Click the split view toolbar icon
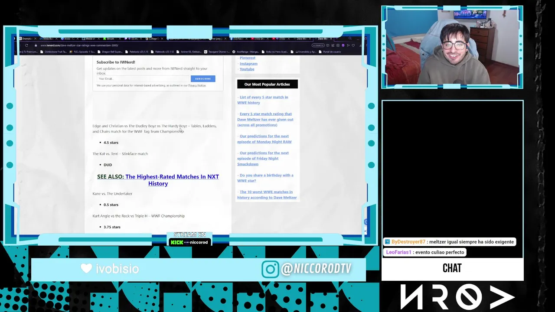Screen dimensions: 555x312 pos(328,45)
